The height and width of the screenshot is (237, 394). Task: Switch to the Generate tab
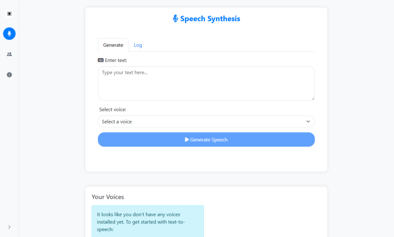click(x=113, y=45)
